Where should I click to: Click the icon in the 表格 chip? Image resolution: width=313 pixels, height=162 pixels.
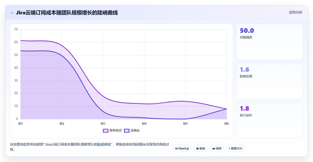coord(197,148)
